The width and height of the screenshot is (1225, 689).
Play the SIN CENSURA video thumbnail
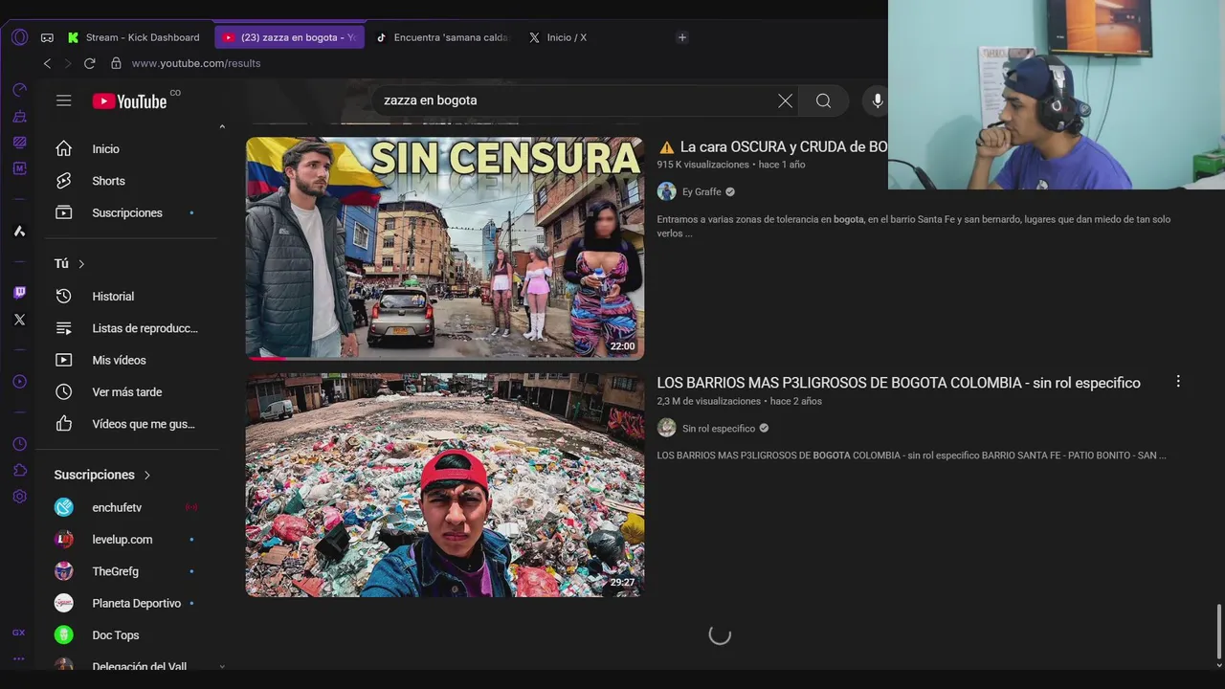click(445, 248)
